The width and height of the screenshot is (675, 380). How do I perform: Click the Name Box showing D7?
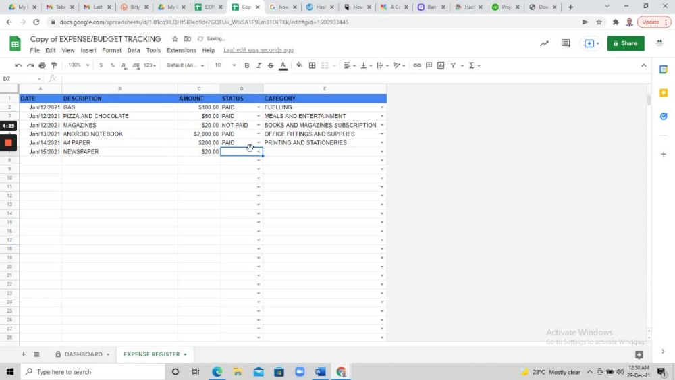coord(22,79)
